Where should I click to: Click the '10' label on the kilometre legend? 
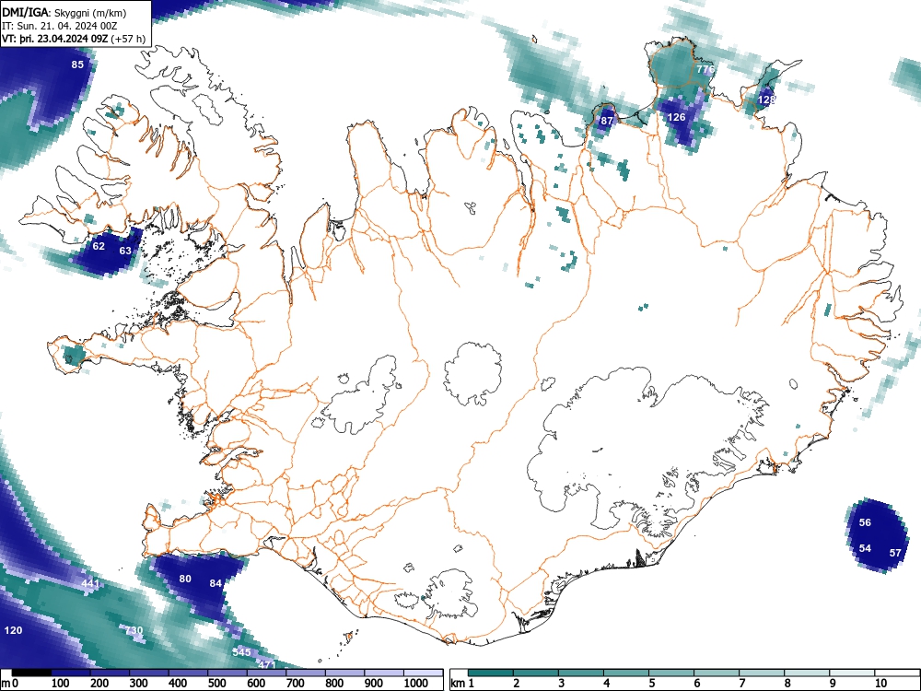pyautogui.click(x=880, y=684)
